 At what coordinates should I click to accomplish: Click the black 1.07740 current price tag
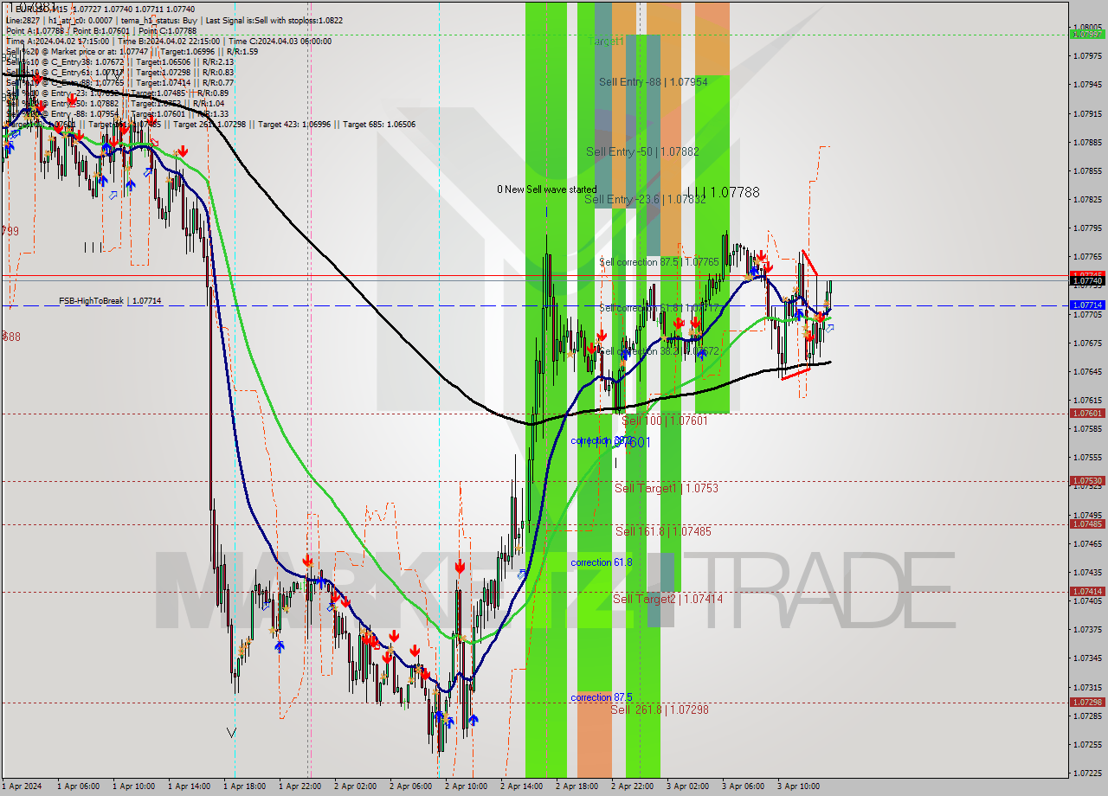click(1087, 281)
